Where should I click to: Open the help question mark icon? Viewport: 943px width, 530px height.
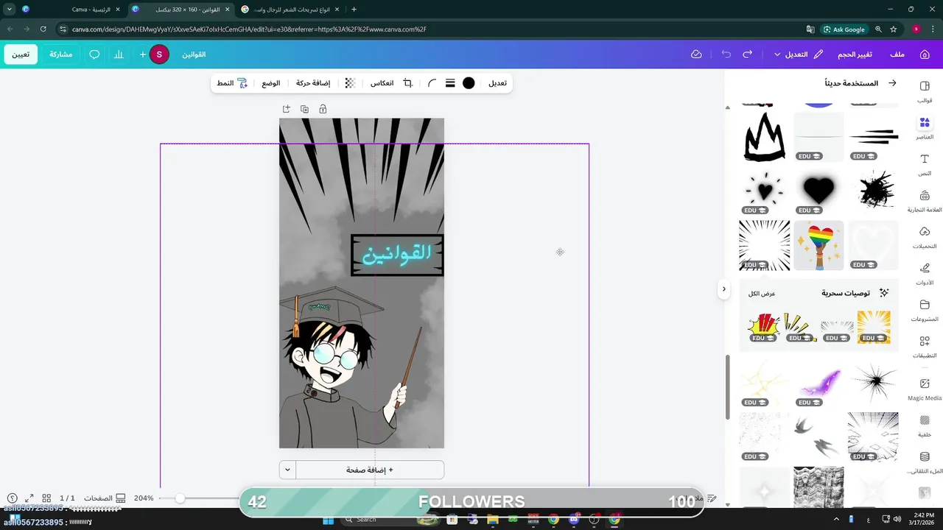[12, 498]
